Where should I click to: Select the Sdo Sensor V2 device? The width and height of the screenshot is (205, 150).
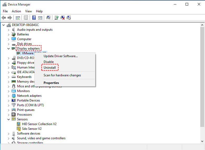tap(32, 129)
